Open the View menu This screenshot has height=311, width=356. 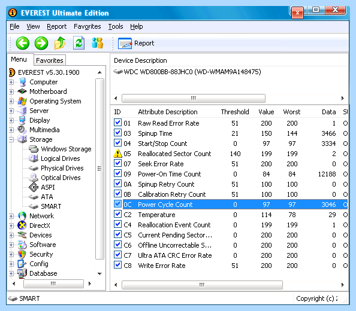pos(33,26)
